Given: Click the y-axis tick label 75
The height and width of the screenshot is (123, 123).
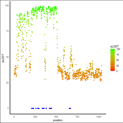Looking at the screenshot, I should (7, 31).
